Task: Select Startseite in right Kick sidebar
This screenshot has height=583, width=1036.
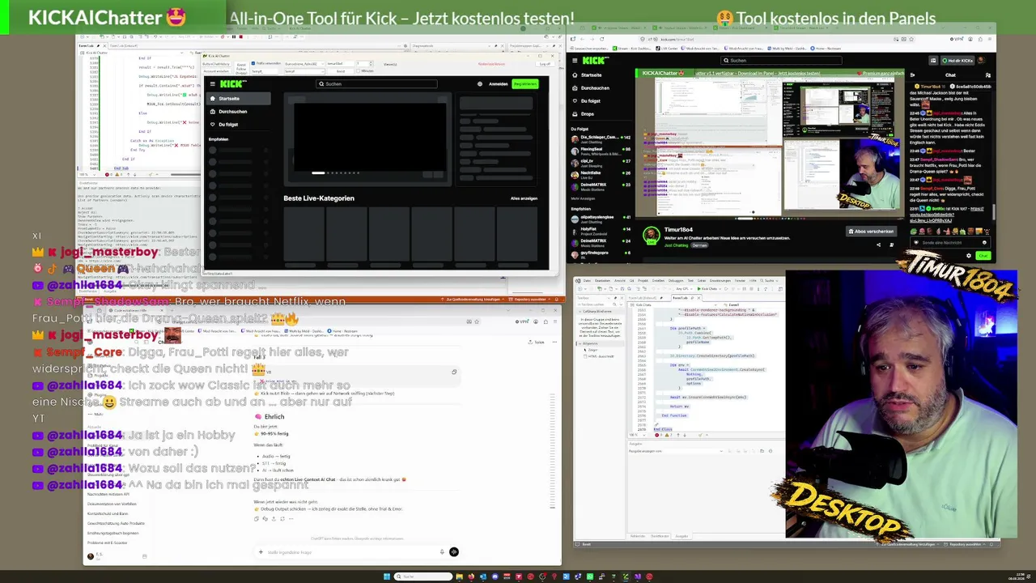Action: tap(591, 74)
